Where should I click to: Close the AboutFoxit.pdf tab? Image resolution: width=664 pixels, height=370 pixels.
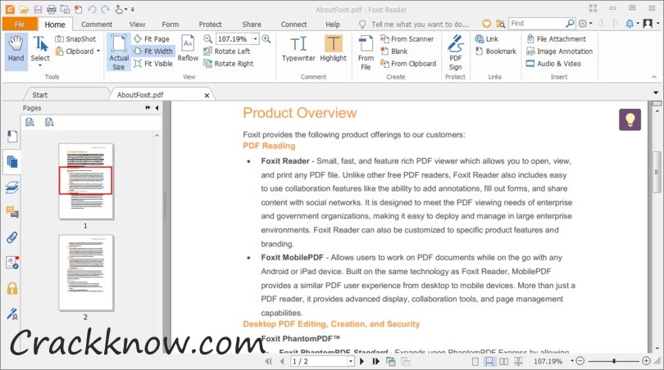[207, 95]
